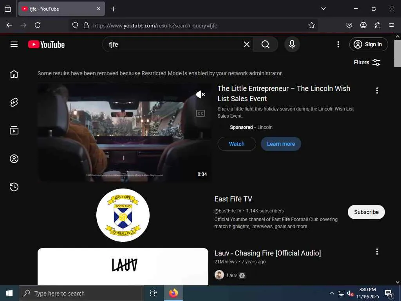Click the scrollbar down arrow

[x=397, y=282]
